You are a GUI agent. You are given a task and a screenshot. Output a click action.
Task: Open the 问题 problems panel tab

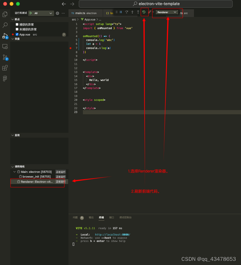(x=75, y=218)
